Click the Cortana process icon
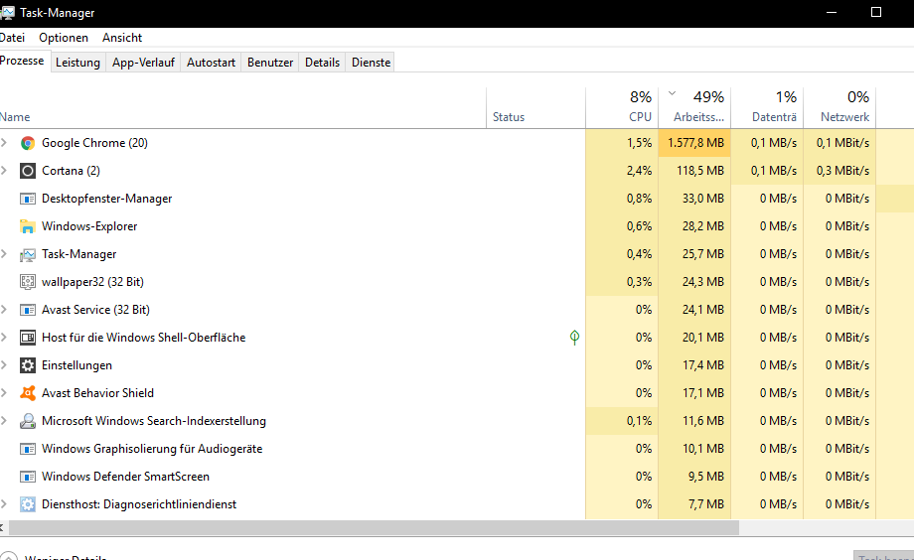 click(x=28, y=171)
